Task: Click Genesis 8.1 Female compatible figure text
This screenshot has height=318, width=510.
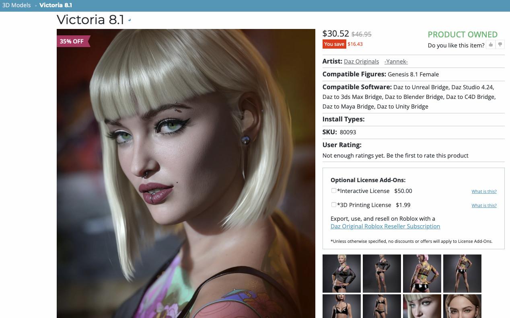Action: 413,74
